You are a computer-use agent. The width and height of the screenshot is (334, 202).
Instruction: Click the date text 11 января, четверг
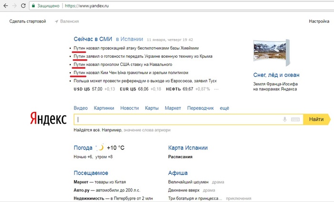click(x=164, y=40)
